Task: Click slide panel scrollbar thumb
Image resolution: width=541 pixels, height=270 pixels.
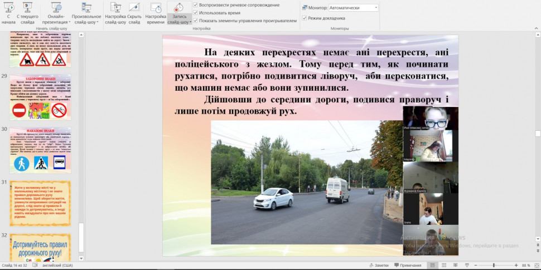Action: (81, 238)
